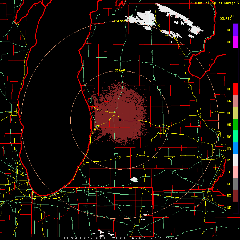The width and height of the screenshot is (240, 240).
Task: Click the 'DS' legend label
Action: (x=229, y=160)
